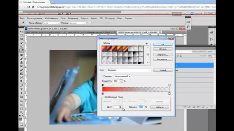Select the Move tool in the Photoshop toolbar
This screenshot has height=131, width=234.
tap(22, 32)
